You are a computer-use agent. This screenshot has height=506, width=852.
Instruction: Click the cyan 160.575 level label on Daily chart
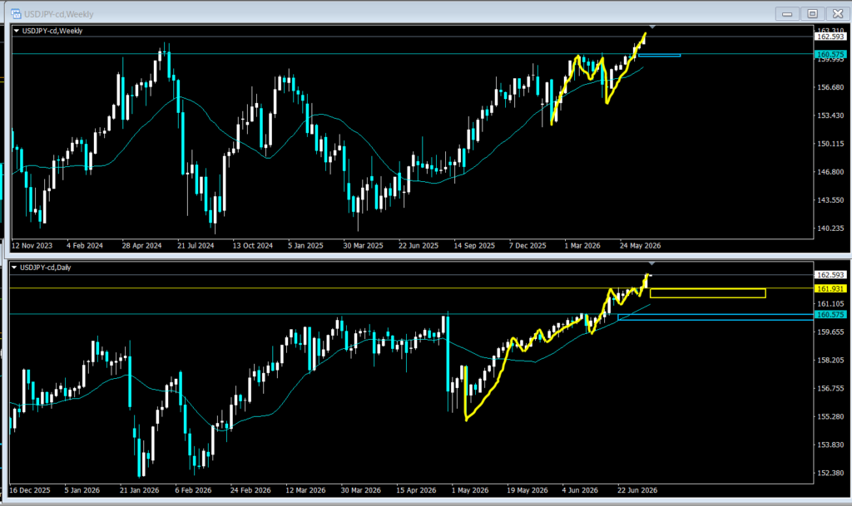(830, 315)
